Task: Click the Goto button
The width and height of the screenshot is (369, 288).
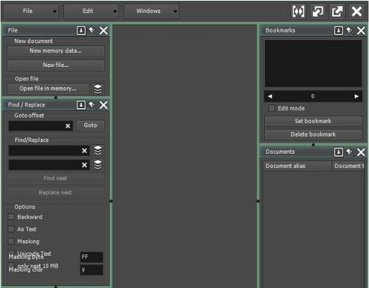Action: tap(90, 125)
